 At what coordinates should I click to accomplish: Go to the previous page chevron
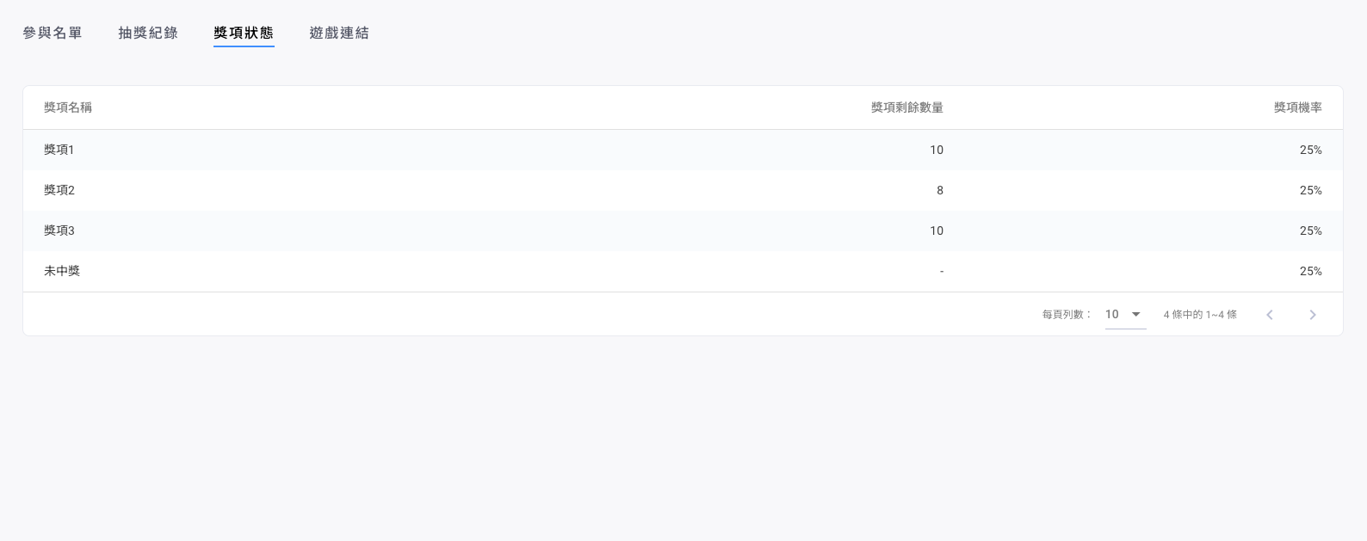click(1270, 315)
